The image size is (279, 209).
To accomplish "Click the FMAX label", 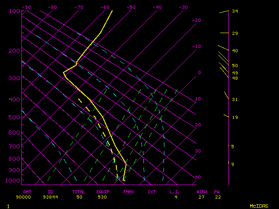I will point(129,192).
